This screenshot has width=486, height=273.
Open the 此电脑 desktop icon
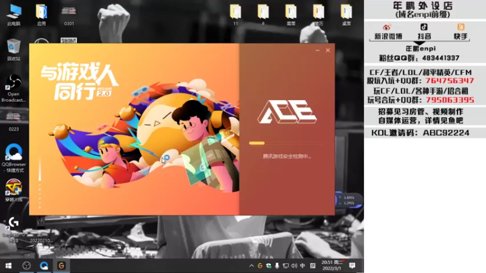(14, 15)
